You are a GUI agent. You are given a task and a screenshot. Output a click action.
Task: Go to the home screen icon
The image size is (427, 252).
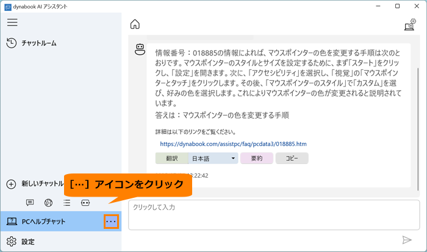point(135,24)
